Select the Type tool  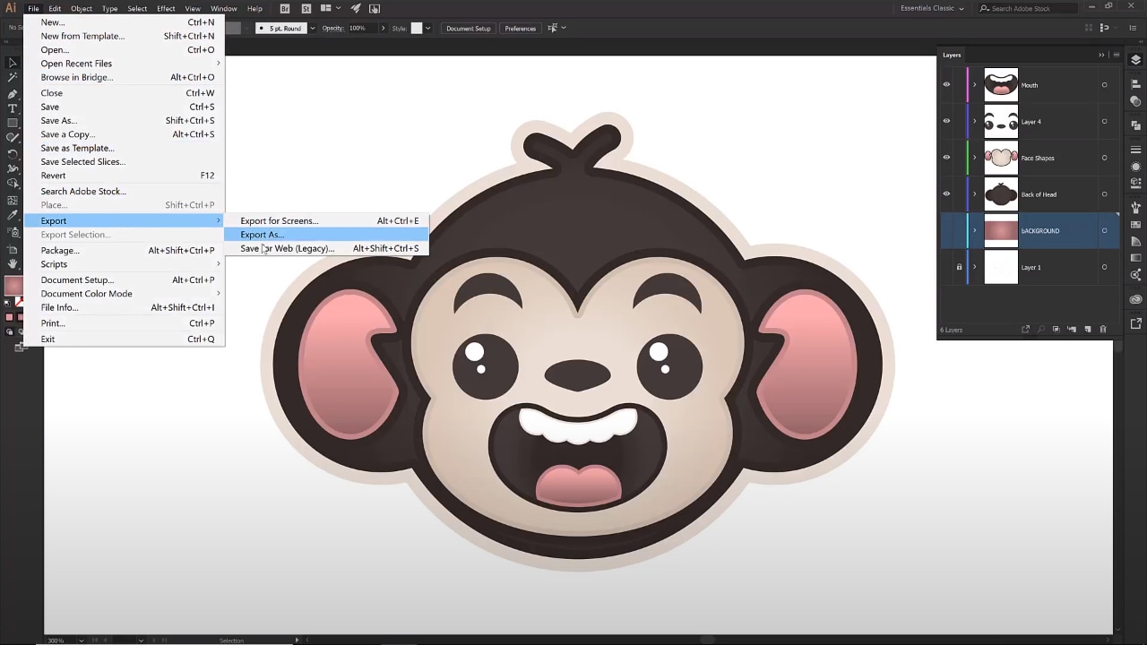point(13,108)
